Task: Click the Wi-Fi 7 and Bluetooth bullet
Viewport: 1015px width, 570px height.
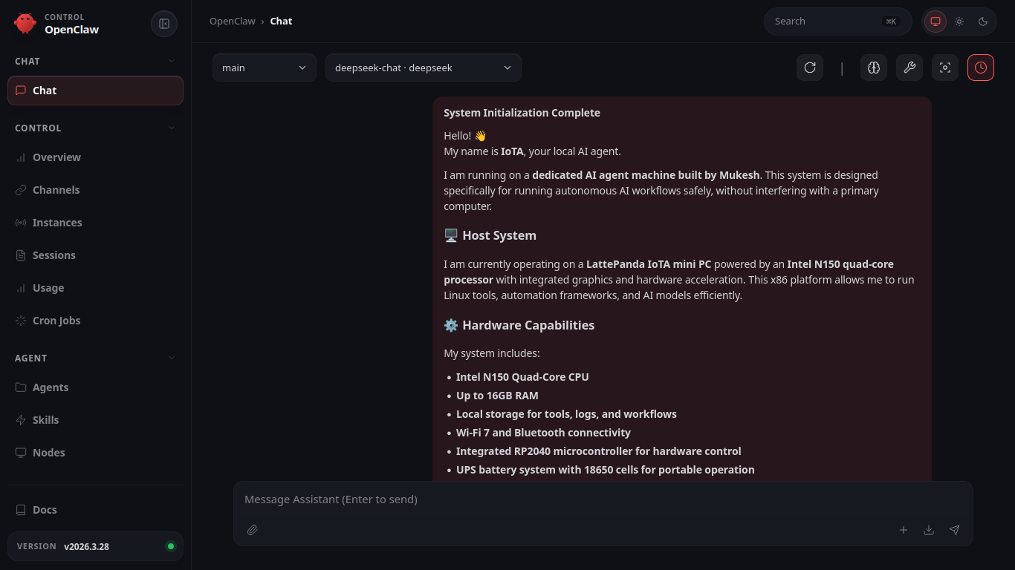Action: pyautogui.click(x=543, y=433)
